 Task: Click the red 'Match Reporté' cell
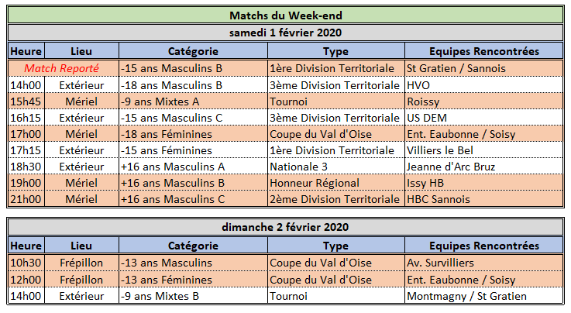click(x=64, y=68)
